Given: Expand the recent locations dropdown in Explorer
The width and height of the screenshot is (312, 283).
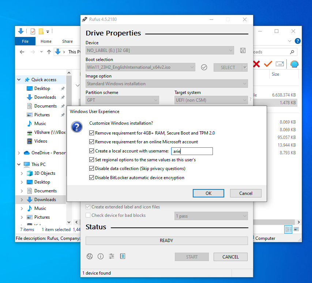Looking at the screenshot, I should point(41,52).
